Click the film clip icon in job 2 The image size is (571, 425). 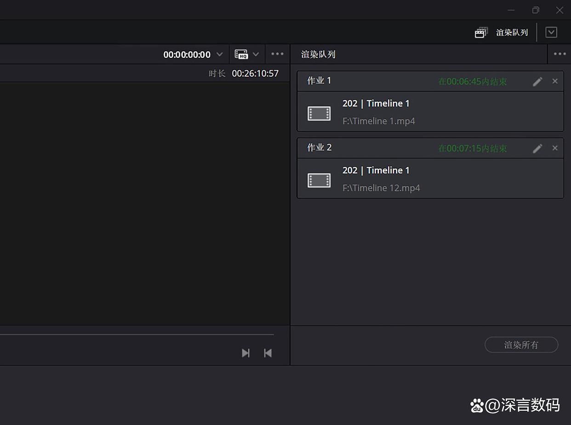[x=319, y=180]
